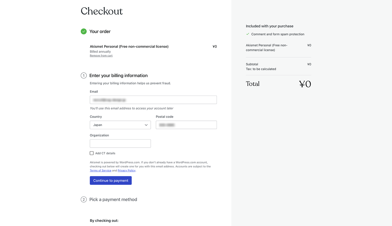The height and width of the screenshot is (226, 392).
Task: Click Enter your billing information heading
Action: pyautogui.click(x=118, y=76)
